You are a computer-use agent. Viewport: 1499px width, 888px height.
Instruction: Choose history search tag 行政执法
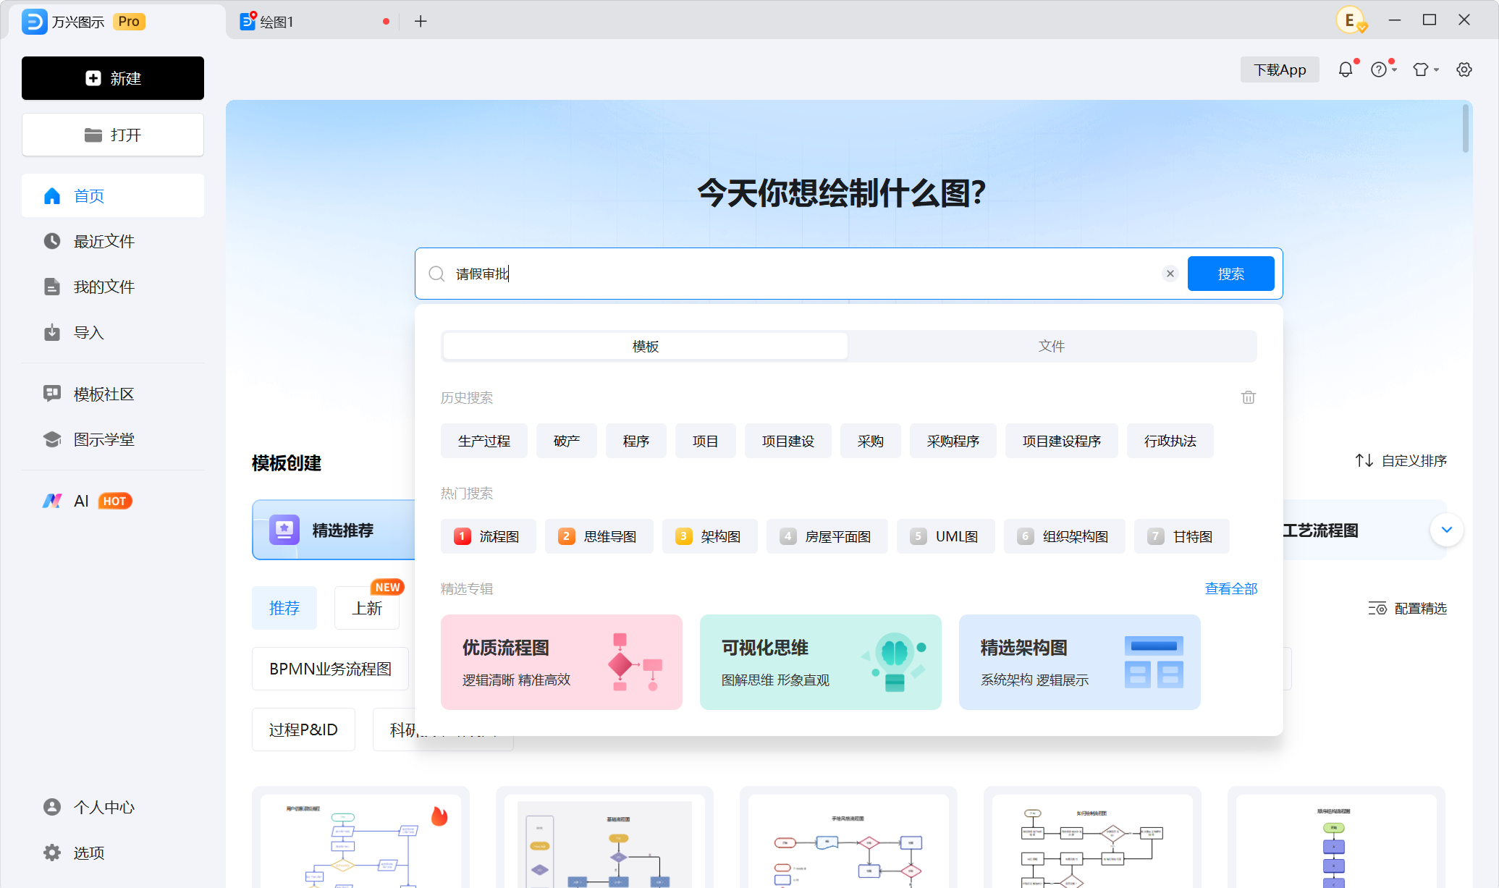coord(1170,441)
